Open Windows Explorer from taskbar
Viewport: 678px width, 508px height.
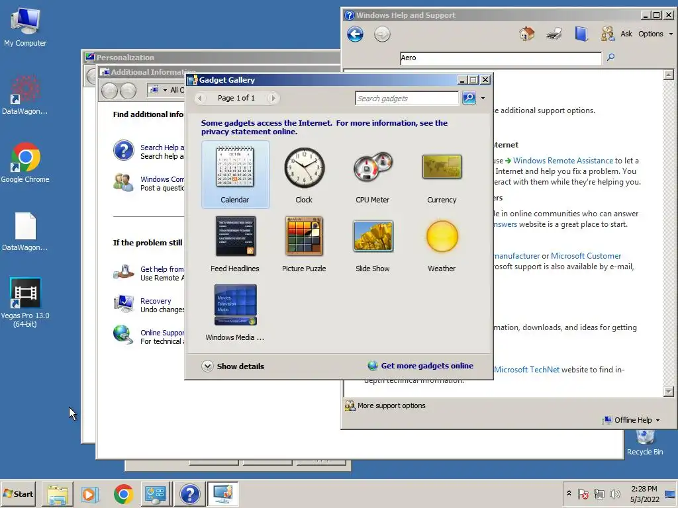[x=58, y=494]
